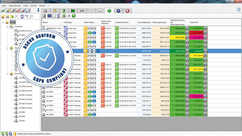Click the Bluetooth icon in status bar
Screen dimensions: 242x136
(x=11, y=134)
